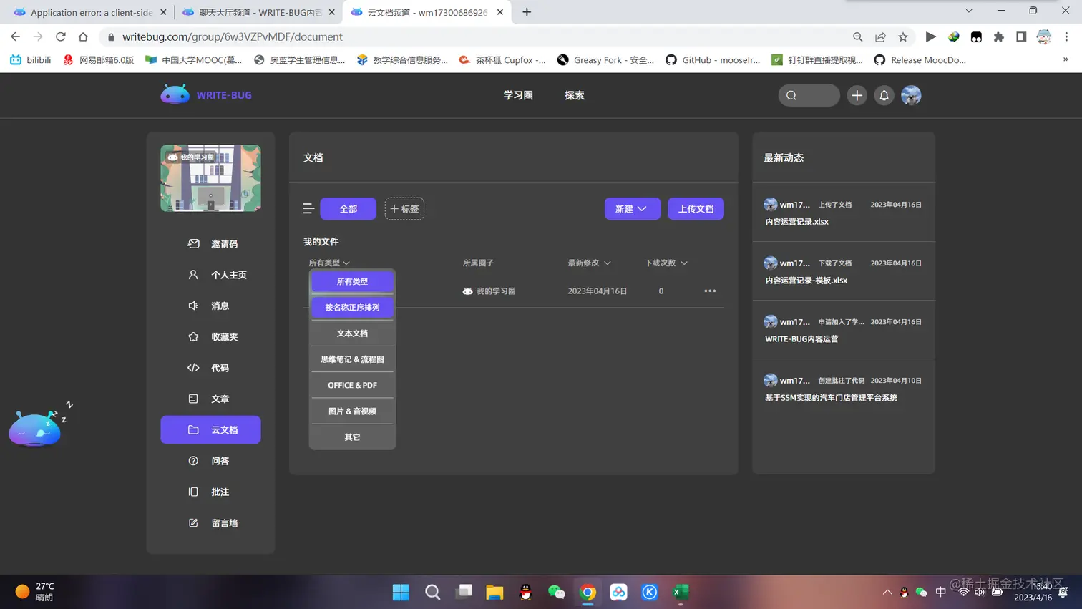Click the plus create icon in header

857,95
